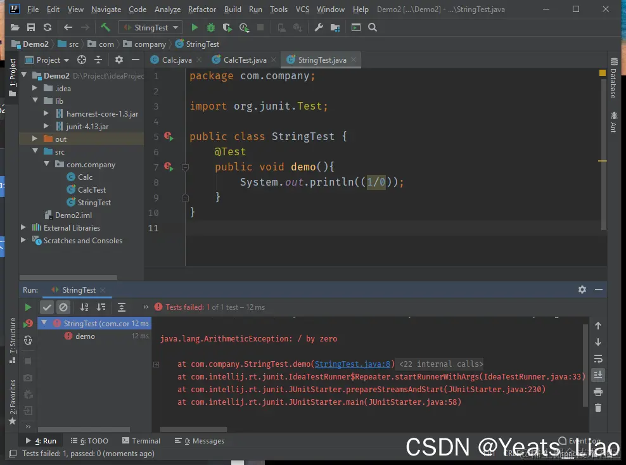This screenshot has width=626, height=465.
Task: Open the Terminal tool window tab
Action: point(141,441)
